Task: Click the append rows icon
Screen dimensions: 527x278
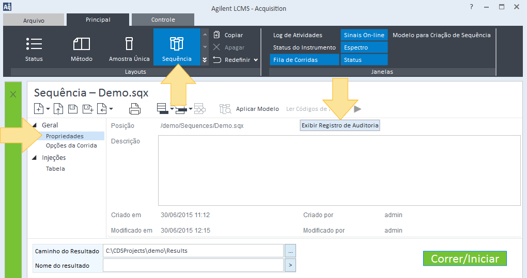Action: [162, 109]
